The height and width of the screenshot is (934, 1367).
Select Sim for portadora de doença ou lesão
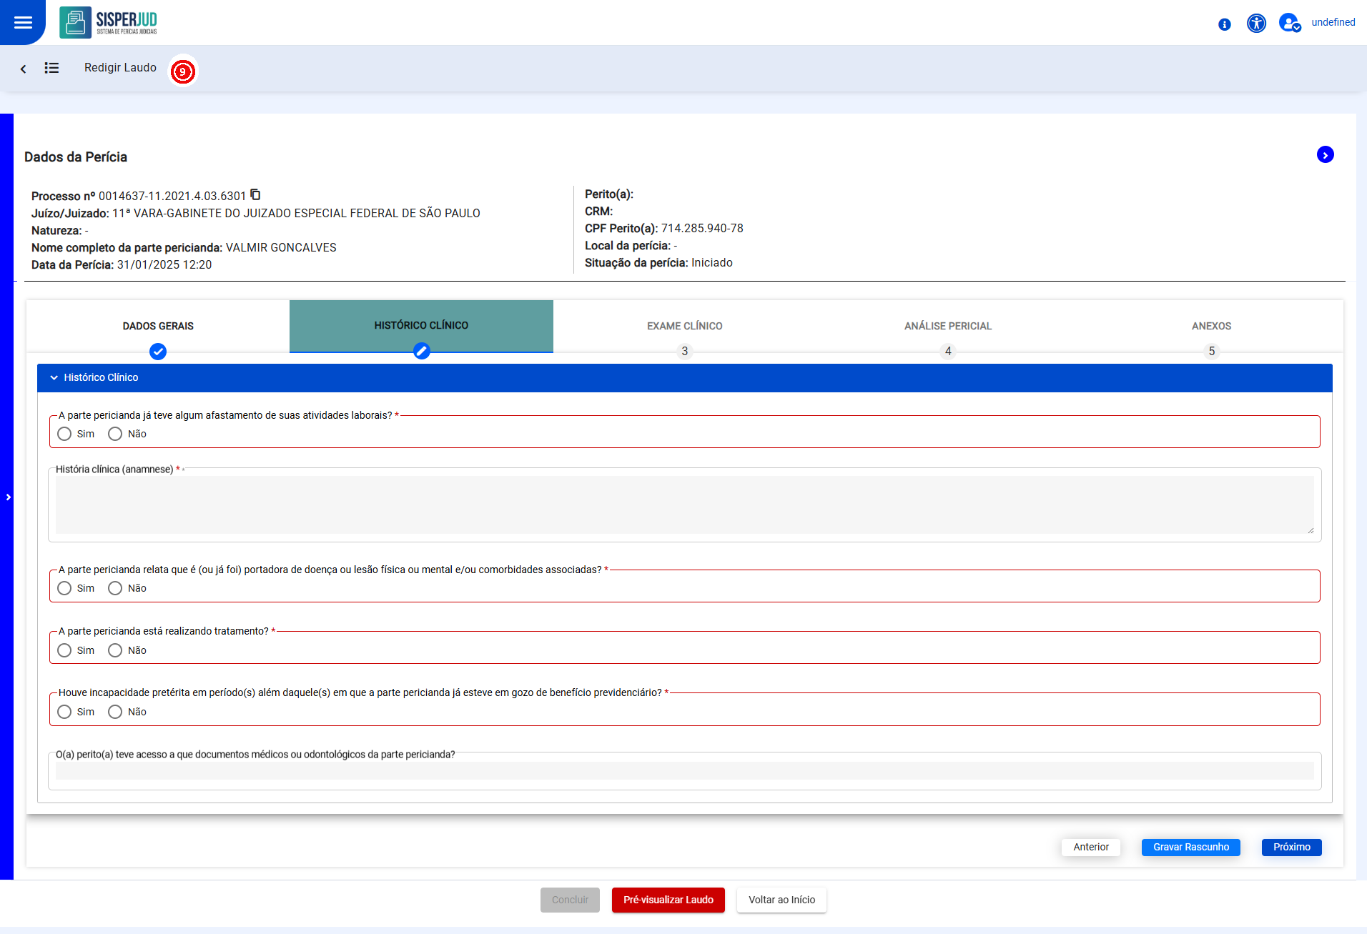64,588
